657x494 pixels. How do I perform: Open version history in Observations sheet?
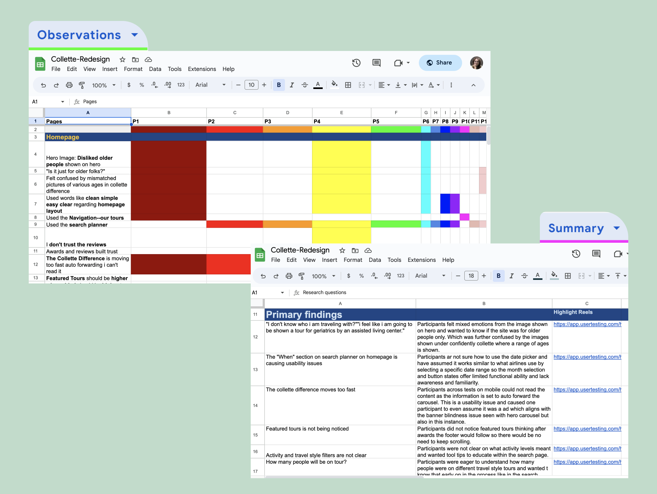coord(356,63)
